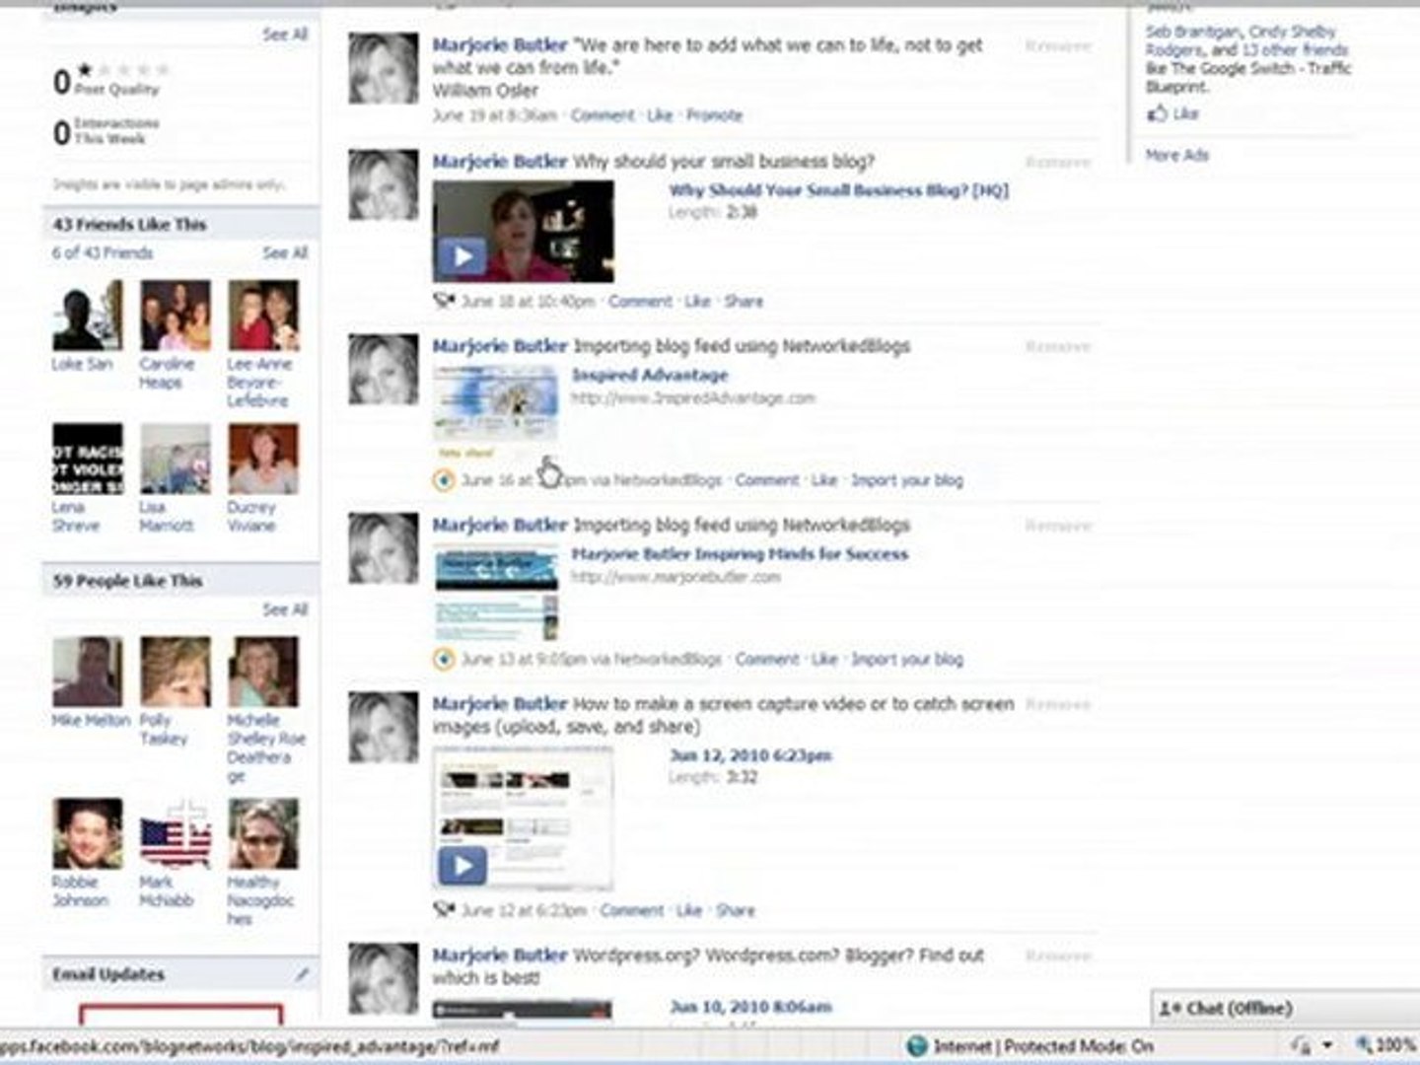Click the zoom magnifier icon in status bar
The width and height of the screenshot is (1420, 1065).
pyautogui.click(x=1364, y=1045)
